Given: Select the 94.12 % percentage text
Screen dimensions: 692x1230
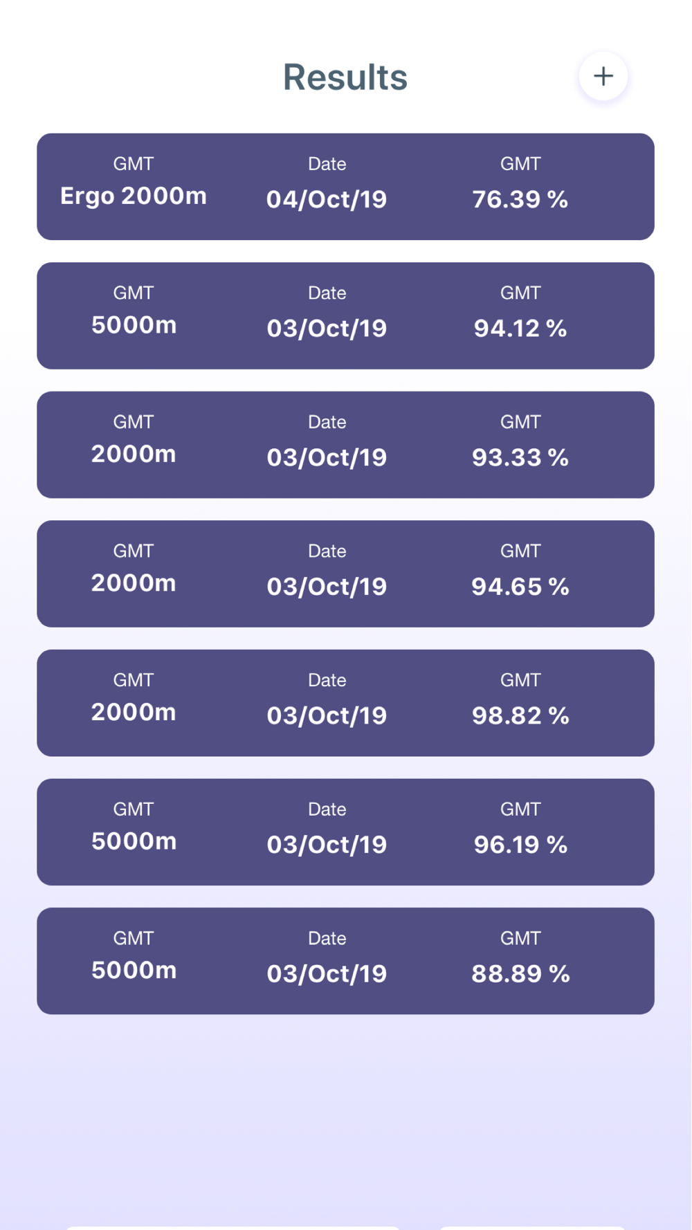Looking at the screenshot, I should 520,328.
